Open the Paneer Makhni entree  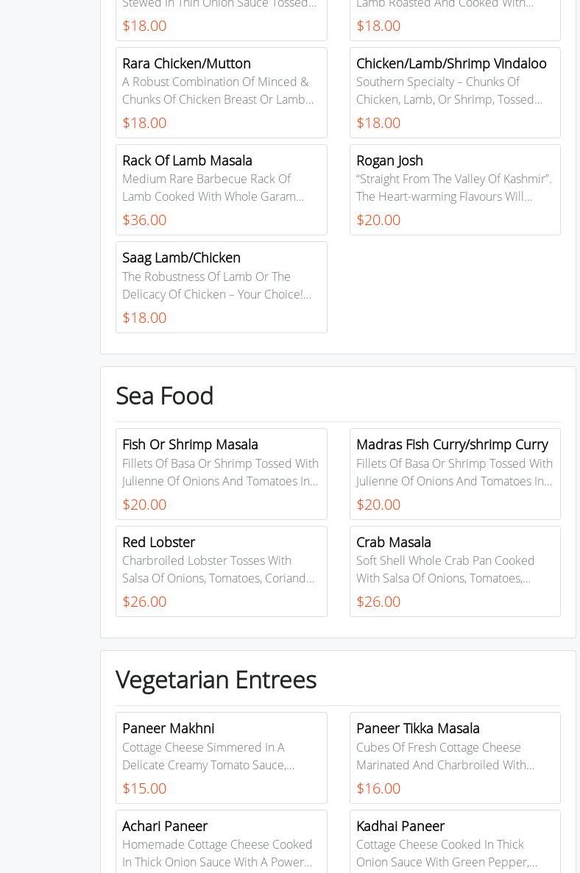(x=168, y=728)
